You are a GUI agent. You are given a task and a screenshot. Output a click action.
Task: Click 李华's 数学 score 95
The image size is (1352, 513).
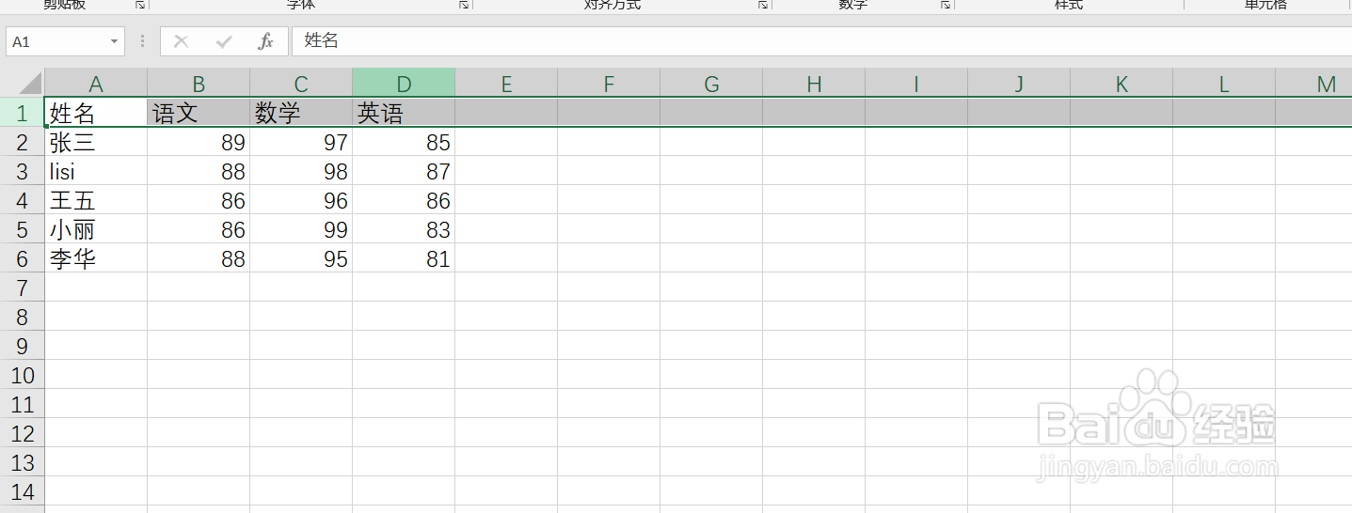pos(301,258)
